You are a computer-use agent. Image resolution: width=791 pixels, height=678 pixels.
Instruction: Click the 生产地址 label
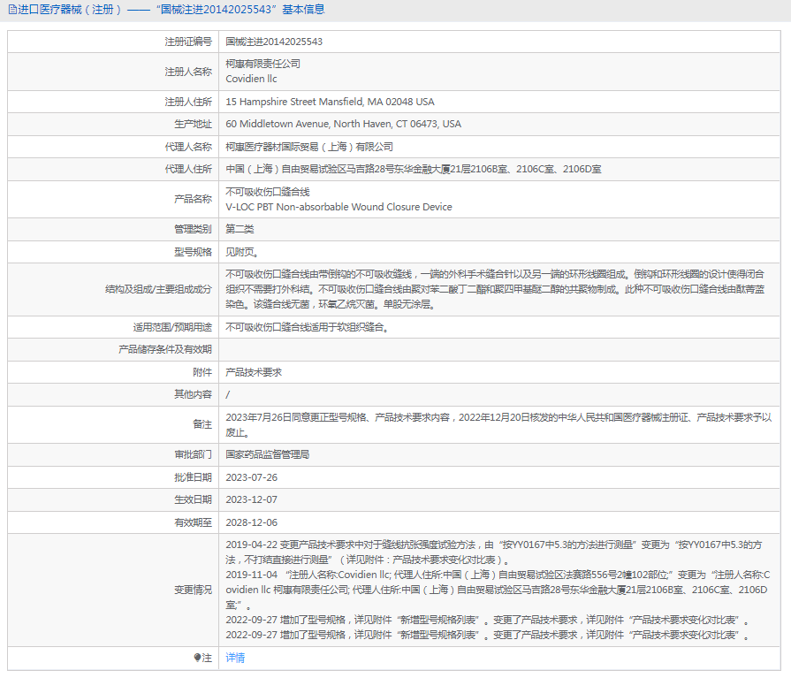(x=194, y=124)
